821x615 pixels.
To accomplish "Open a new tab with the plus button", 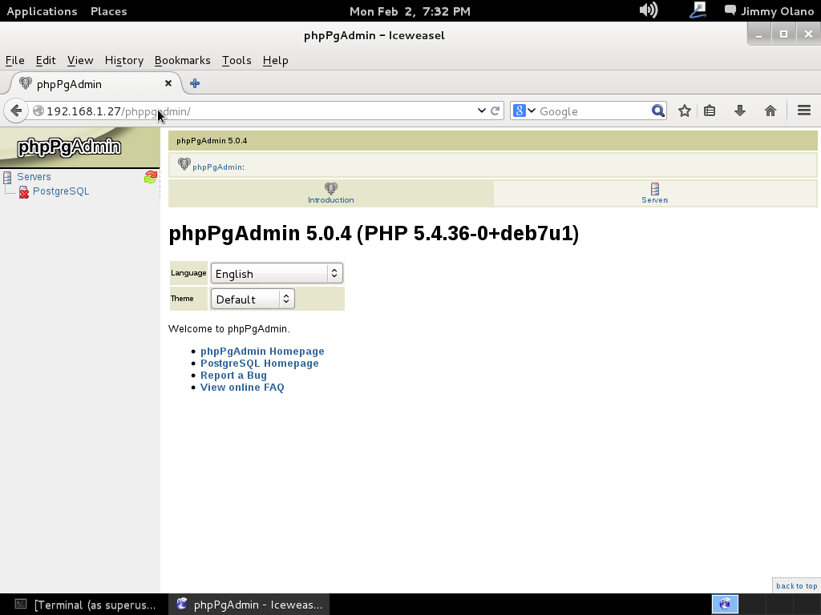I will [x=195, y=83].
